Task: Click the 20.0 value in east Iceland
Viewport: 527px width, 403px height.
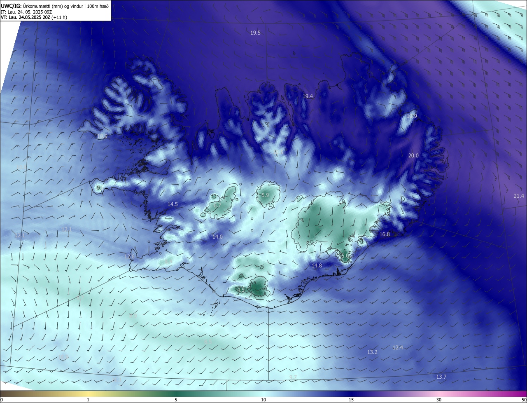Action: pyautogui.click(x=413, y=155)
